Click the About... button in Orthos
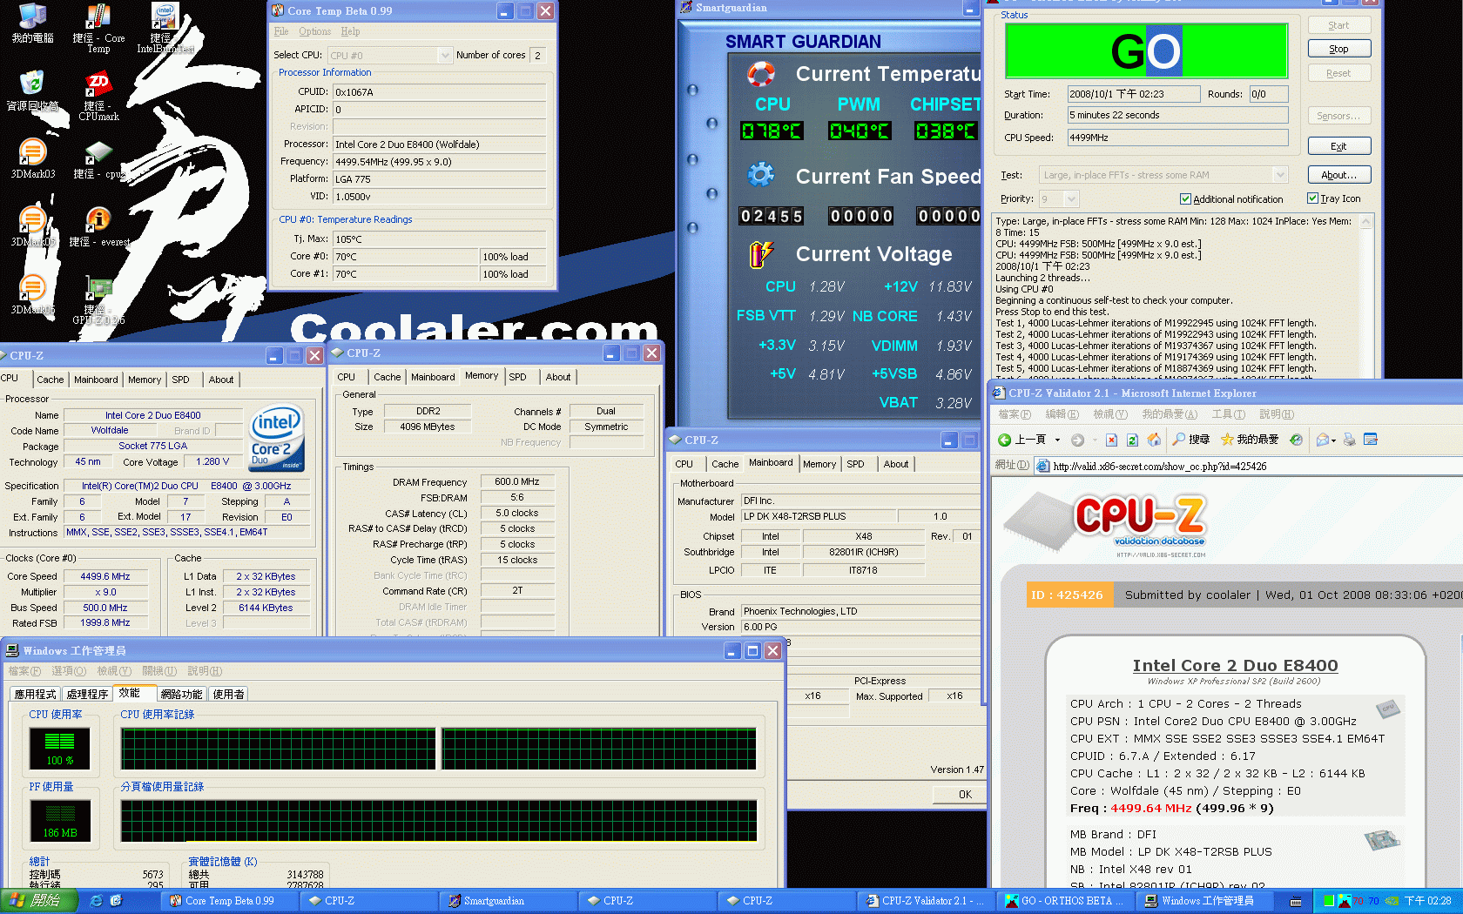Viewport: 1463px width, 914px height. point(1338,175)
